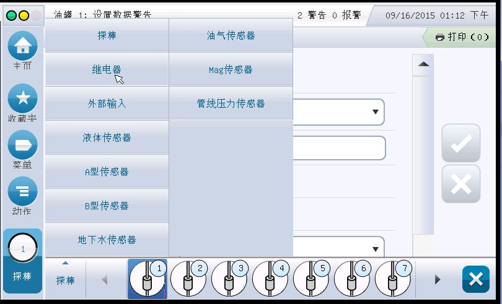Viewport: 502px width, 304px height.
Task: Choose 油气传感器 from the device menu
Action: (x=231, y=36)
